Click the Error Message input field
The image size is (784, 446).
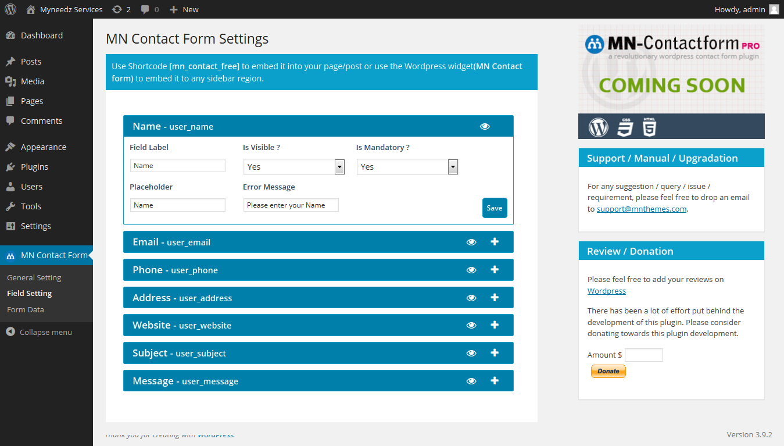[x=291, y=205]
